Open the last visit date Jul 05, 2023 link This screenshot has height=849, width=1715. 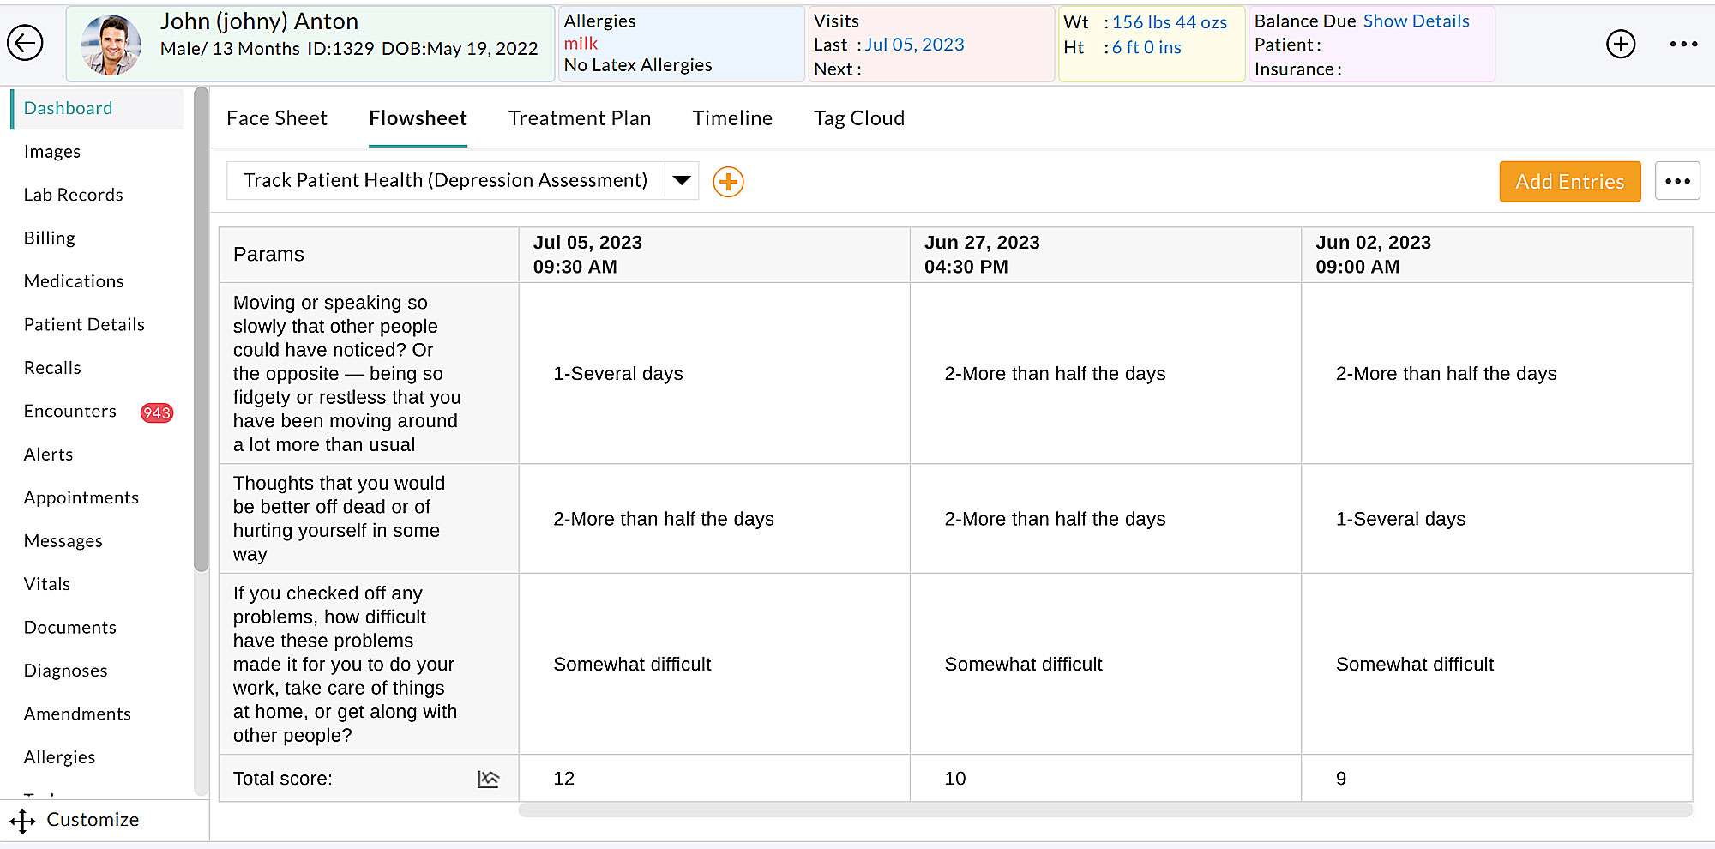click(x=914, y=45)
